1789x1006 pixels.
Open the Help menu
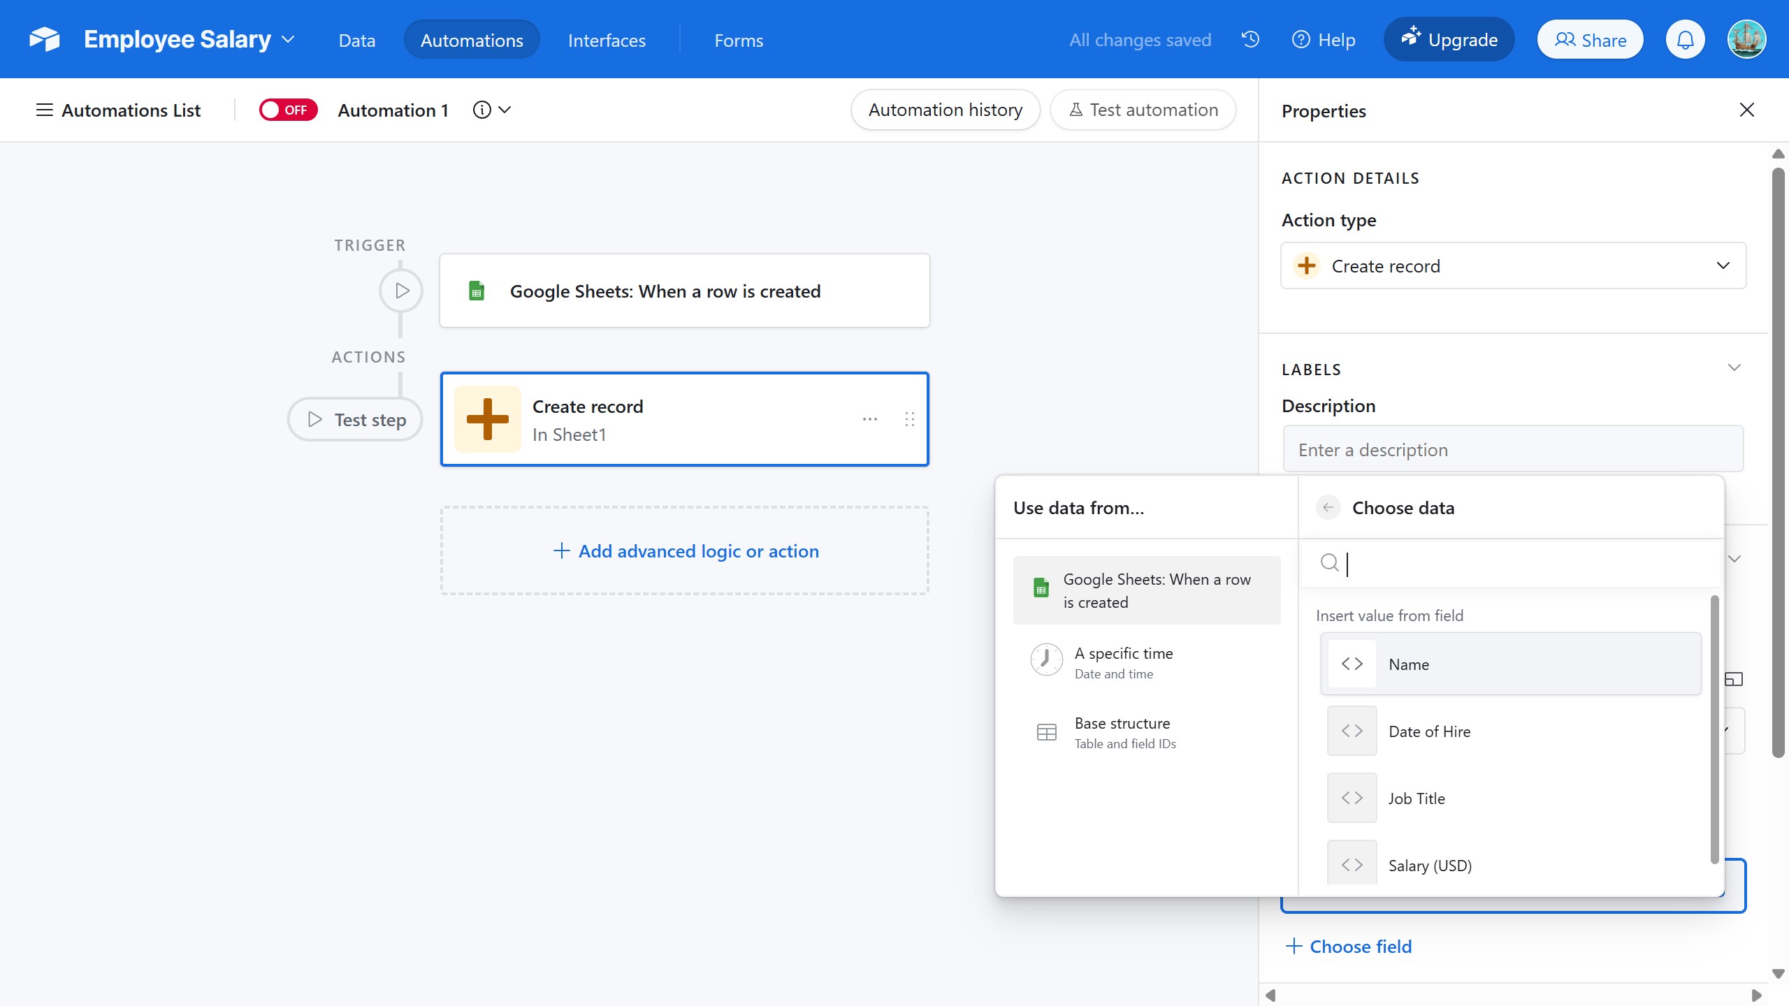[x=1324, y=40]
